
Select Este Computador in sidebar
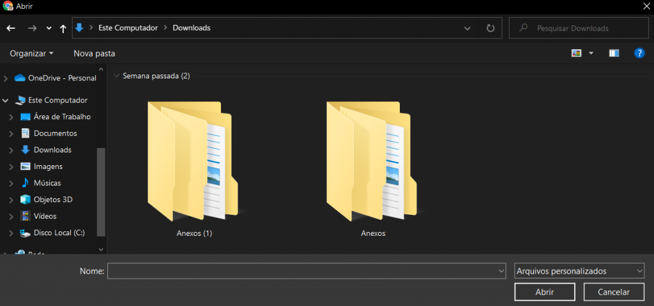click(x=51, y=100)
